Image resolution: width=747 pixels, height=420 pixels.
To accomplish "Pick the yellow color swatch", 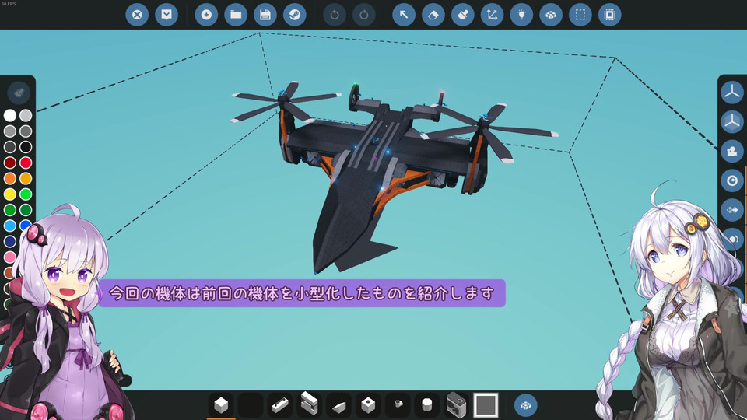I will (10, 194).
